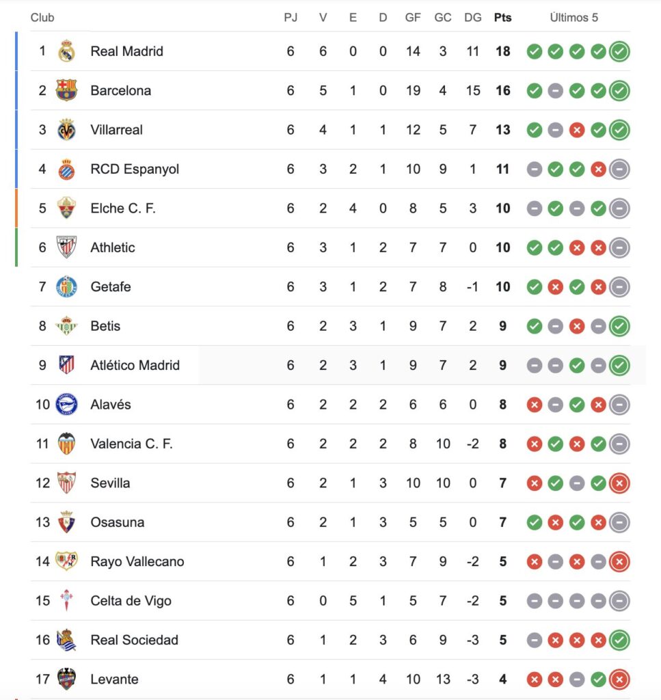661x700 pixels.
Task: Select the Rayo Vallecano team name
Action: [x=137, y=562]
